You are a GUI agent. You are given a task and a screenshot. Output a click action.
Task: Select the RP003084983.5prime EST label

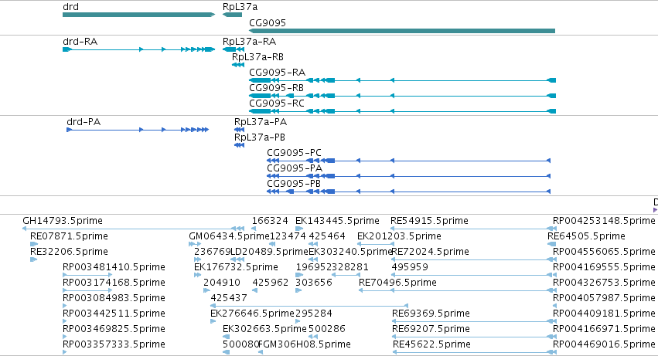pyautogui.click(x=114, y=299)
